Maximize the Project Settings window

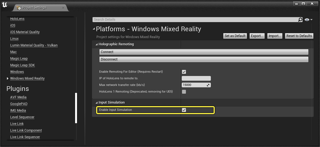(303, 4)
